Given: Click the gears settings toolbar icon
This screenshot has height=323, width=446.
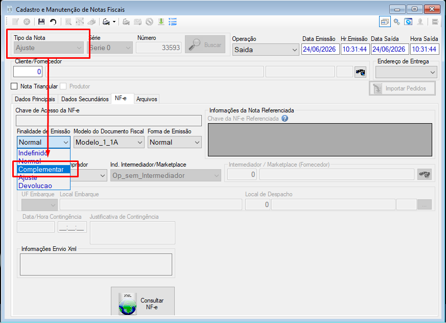Looking at the screenshot, I should click(x=397, y=21).
